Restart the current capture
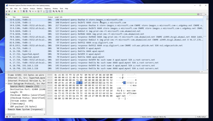Image resolution: width=213 pixels, height=121 pixels. click(12, 11)
